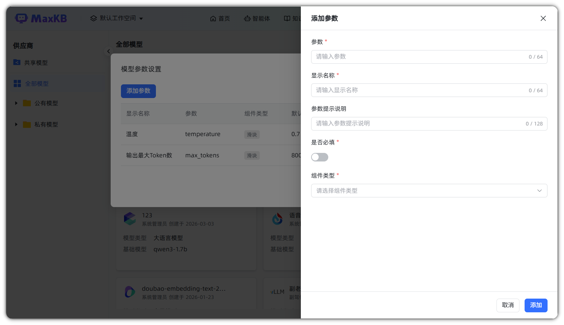The width and height of the screenshot is (564, 325).
Task: Click the 共享模型 share icon
Action: (17, 62)
